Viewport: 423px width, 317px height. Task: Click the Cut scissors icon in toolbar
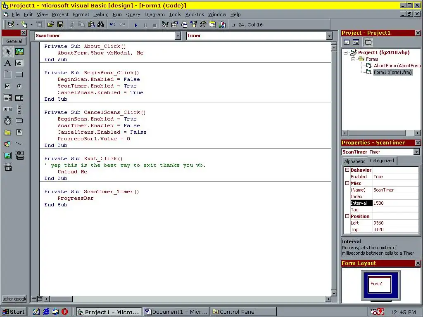click(72, 25)
